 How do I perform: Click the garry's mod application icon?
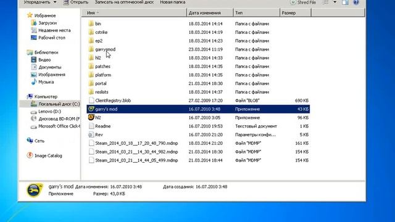tap(91, 109)
